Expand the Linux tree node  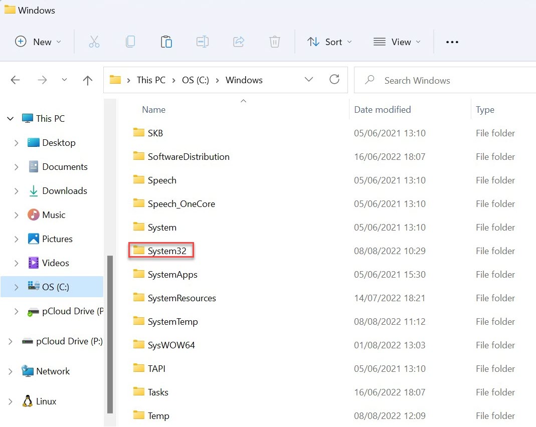click(10, 401)
